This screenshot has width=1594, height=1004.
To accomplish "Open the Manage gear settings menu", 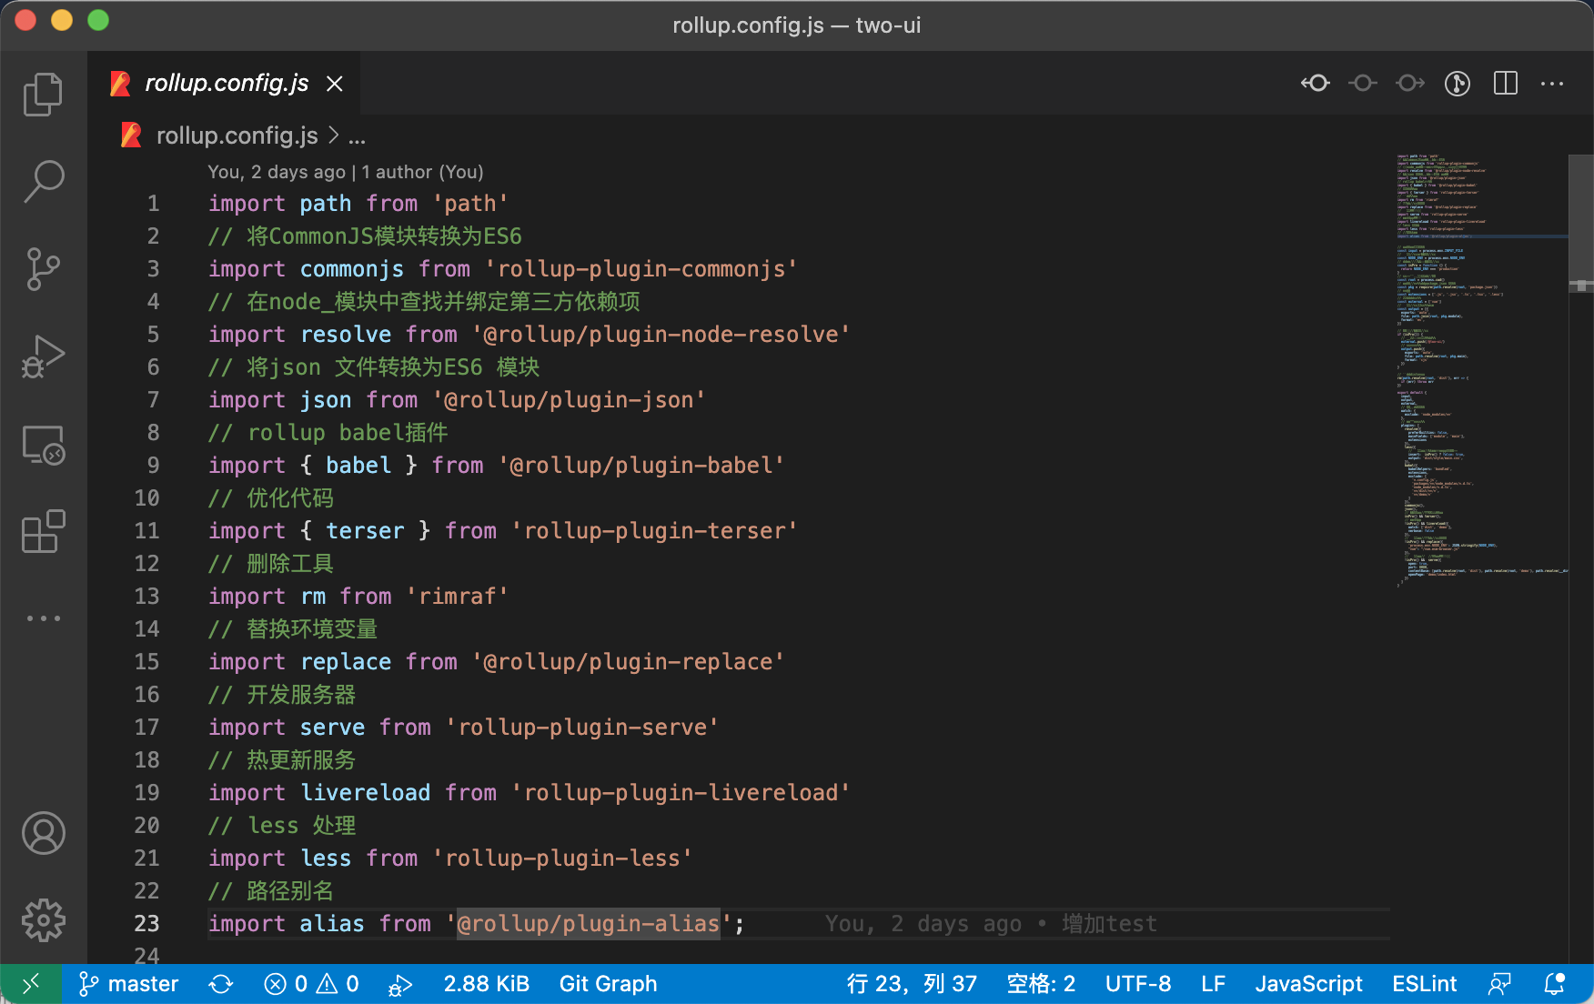I will 43,920.
